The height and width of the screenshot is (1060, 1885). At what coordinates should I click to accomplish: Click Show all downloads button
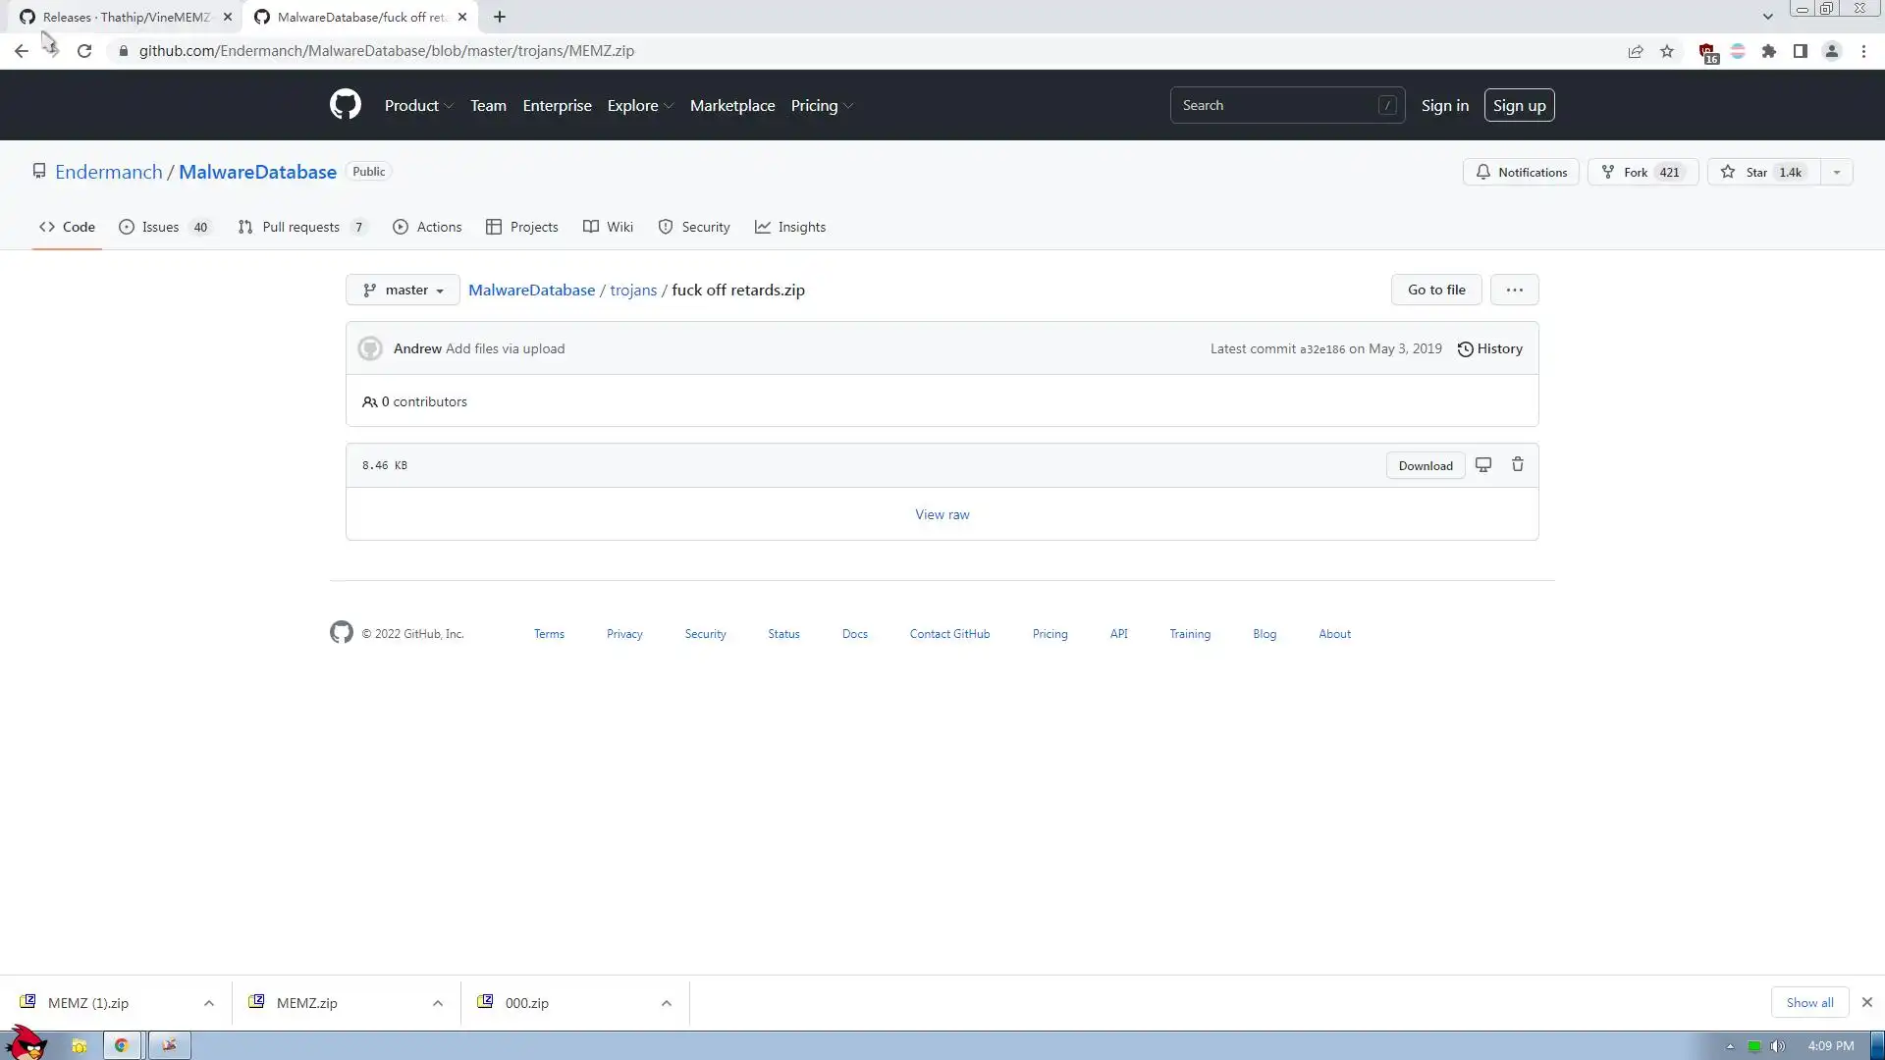pos(1809,1002)
